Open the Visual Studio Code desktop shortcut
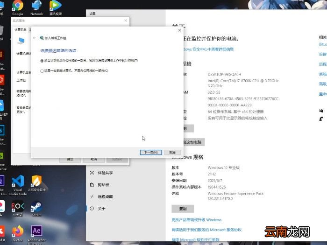Viewport: 327px width, 245px height. (x=18, y=185)
